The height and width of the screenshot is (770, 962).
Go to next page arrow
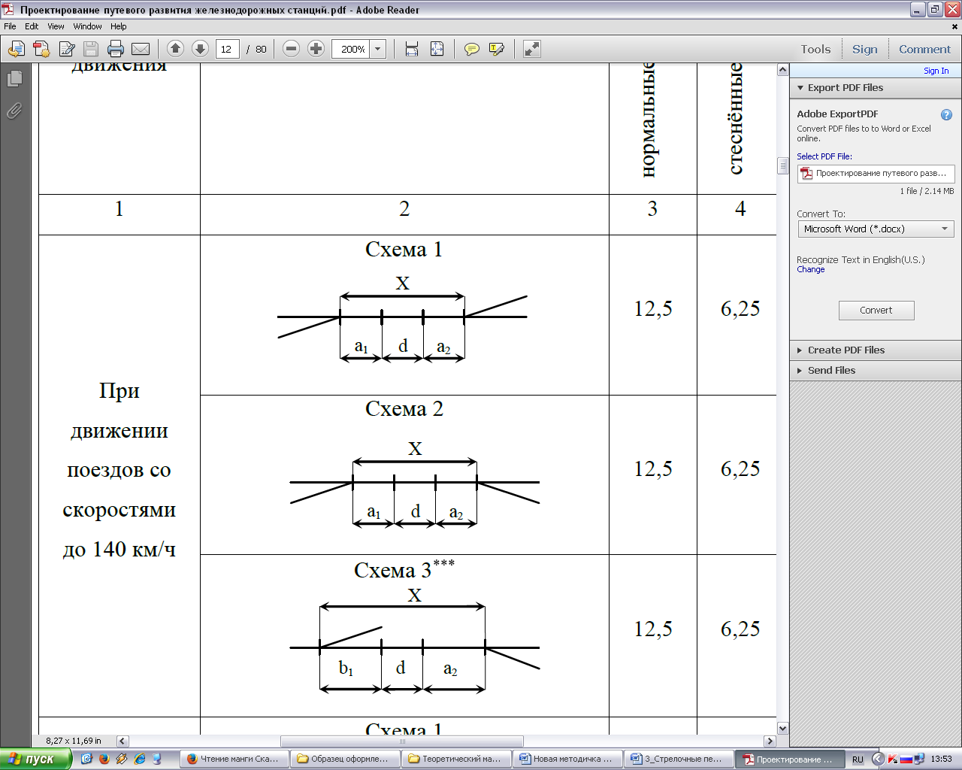(200, 49)
